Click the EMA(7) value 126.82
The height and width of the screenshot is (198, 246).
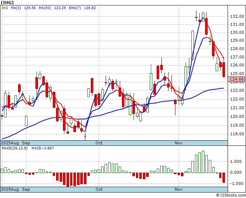pyautogui.click(x=90, y=8)
